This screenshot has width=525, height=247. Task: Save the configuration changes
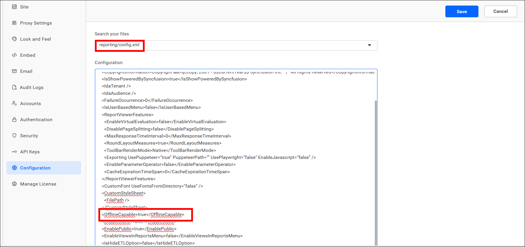point(461,11)
